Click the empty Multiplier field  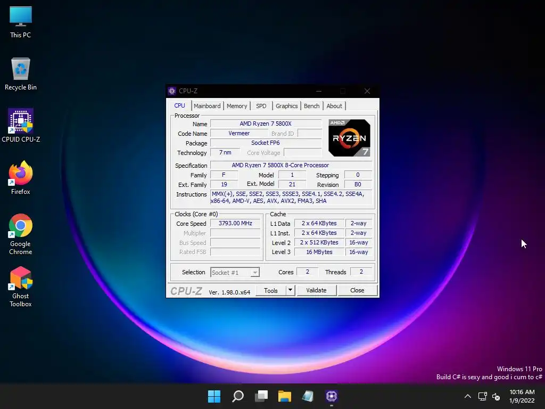coord(235,233)
